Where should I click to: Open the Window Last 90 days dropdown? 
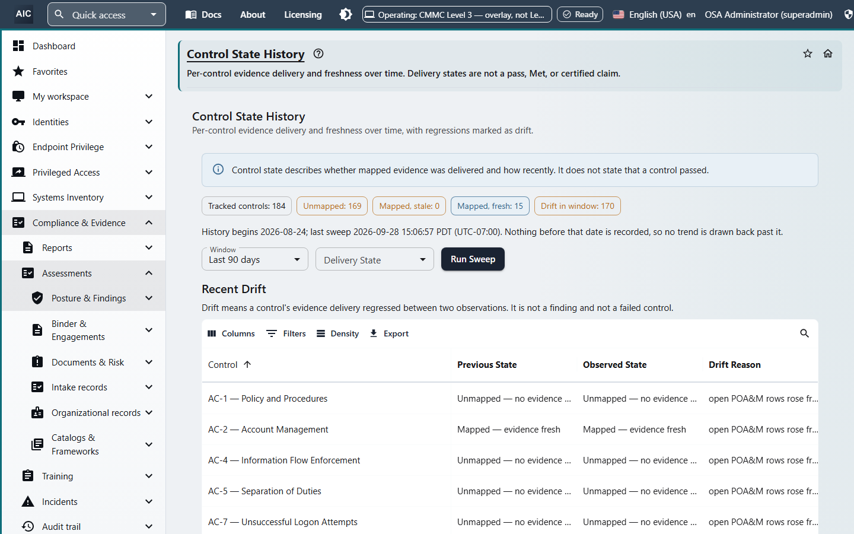coord(255,259)
